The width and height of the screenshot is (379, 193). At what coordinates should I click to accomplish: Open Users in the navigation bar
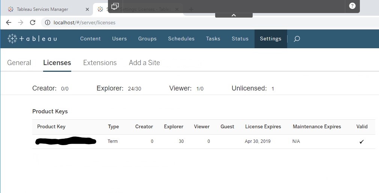click(x=120, y=39)
